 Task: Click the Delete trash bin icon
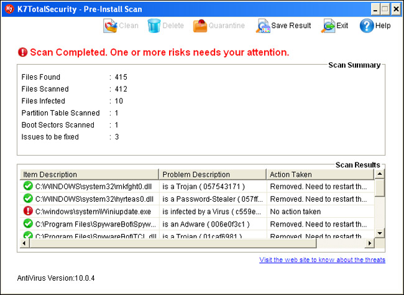(x=154, y=26)
